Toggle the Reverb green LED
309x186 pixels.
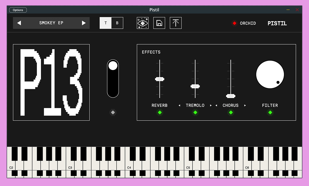tap(160, 112)
